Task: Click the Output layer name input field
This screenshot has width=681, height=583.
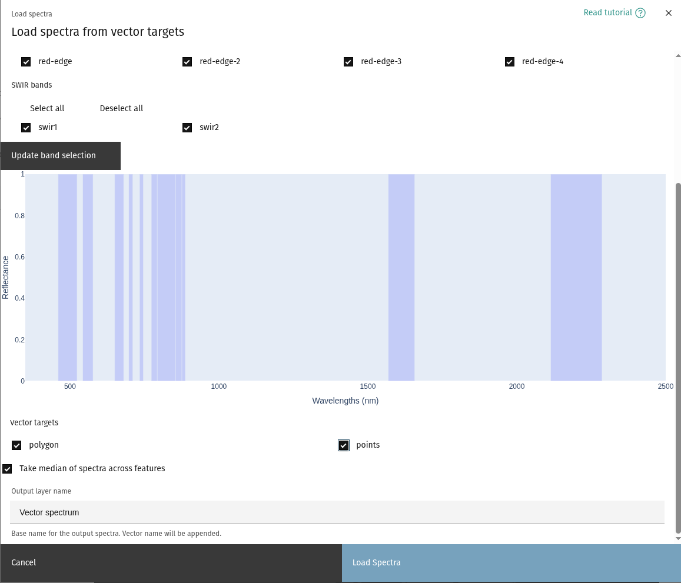Action: (x=337, y=512)
